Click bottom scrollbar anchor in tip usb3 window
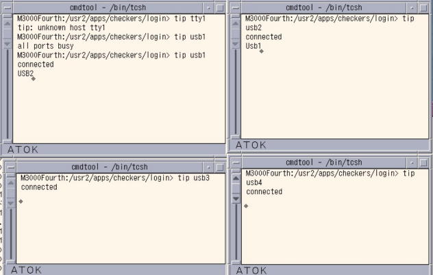 tap(11, 262)
